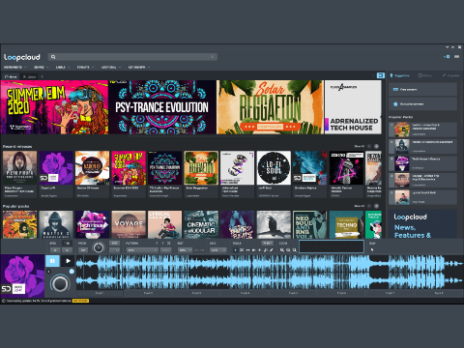Image resolution: width=464 pixels, height=348 pixels.
Task: Open Loopcloud News Features banner
Action: point(422,224)
